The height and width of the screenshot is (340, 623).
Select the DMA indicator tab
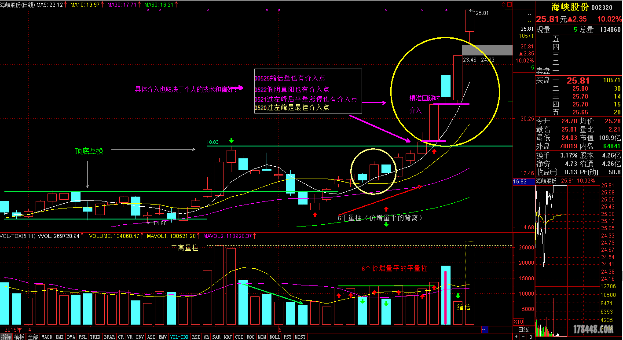coord(71,337)
